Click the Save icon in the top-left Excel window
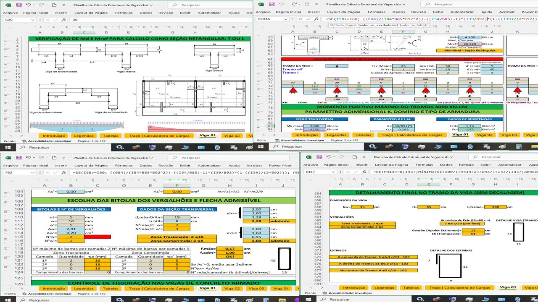 19,5
